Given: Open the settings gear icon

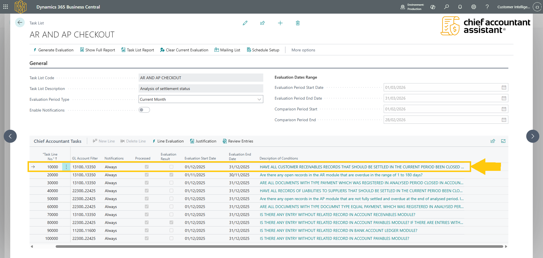Looking at the screenshot, I should [x=473, y=7].
